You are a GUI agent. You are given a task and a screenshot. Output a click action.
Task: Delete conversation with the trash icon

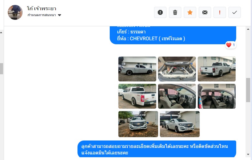[x=175, y=12]
